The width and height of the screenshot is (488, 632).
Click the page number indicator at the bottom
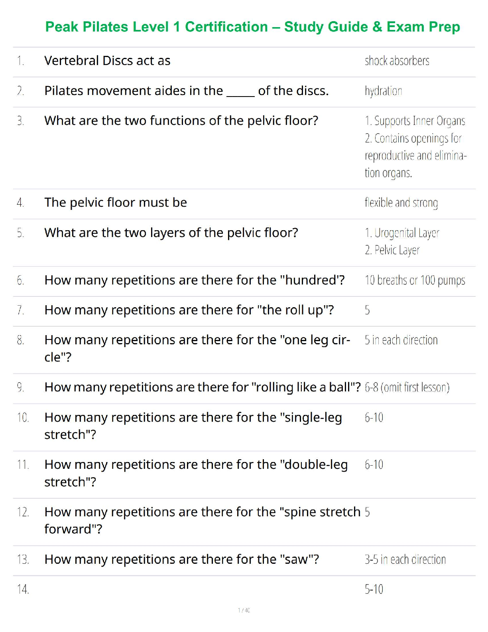244,610
